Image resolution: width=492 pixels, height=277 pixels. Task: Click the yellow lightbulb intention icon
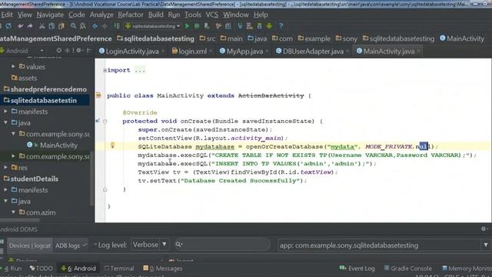pyautogui.click(x=112, y=145)
